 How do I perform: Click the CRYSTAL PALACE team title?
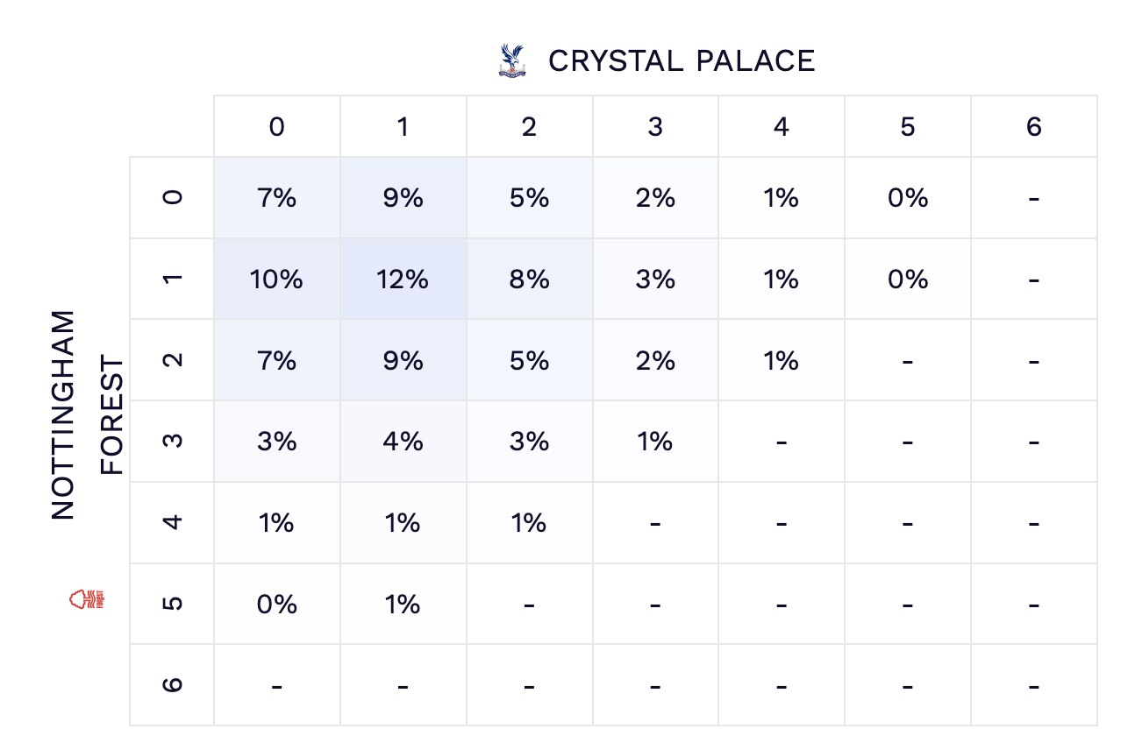(682, 61)
